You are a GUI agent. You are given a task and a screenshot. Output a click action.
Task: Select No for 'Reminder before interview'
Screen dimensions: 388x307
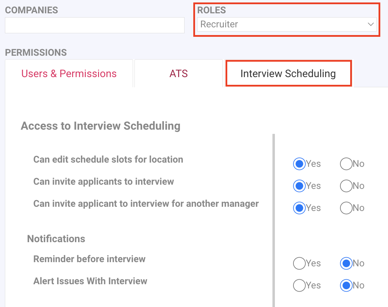346,263
